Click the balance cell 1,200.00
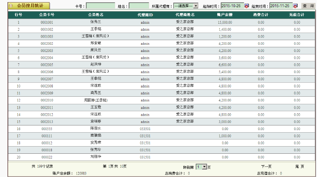 [x=225, y=37]
